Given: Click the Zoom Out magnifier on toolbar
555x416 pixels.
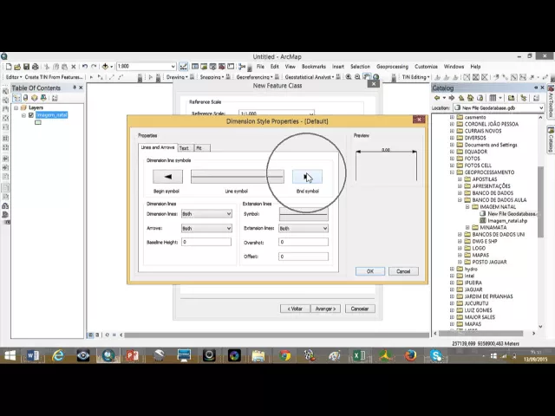Looking at the screenshot, I should pyautogui.click(x=357, y=77).
